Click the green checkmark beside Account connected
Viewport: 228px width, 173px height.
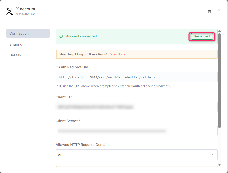point(61,36)
